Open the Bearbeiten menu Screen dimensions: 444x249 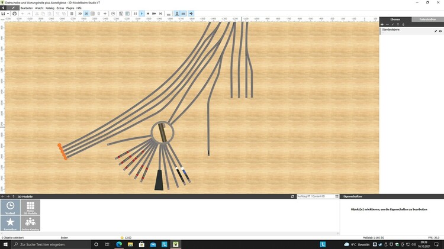[x=27, y=8]
